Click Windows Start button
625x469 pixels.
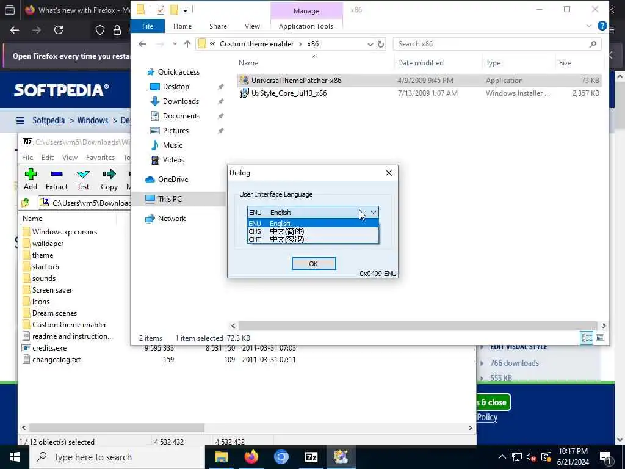[x=15, y=457]
